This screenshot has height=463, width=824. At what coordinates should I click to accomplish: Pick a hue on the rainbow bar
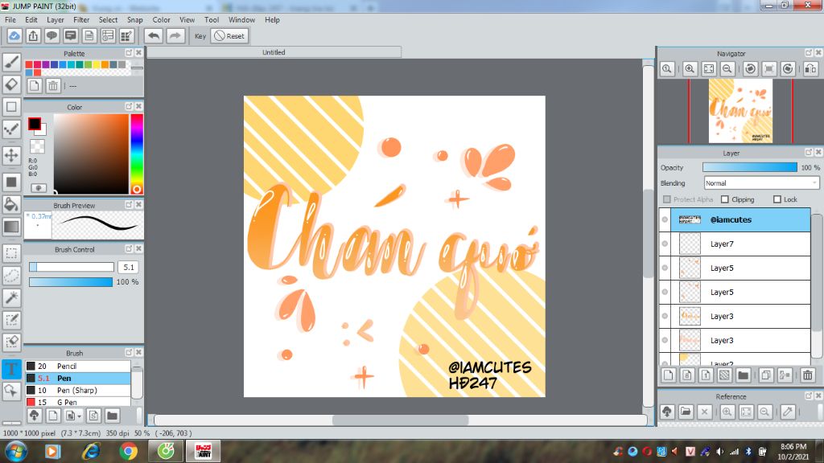click(137, 154)
